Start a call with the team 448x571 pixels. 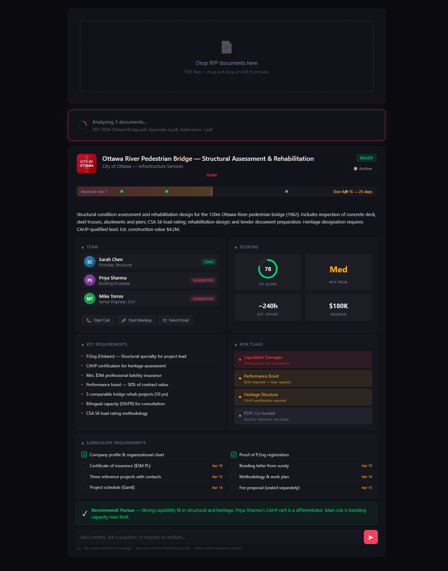[x=98, y=320]
